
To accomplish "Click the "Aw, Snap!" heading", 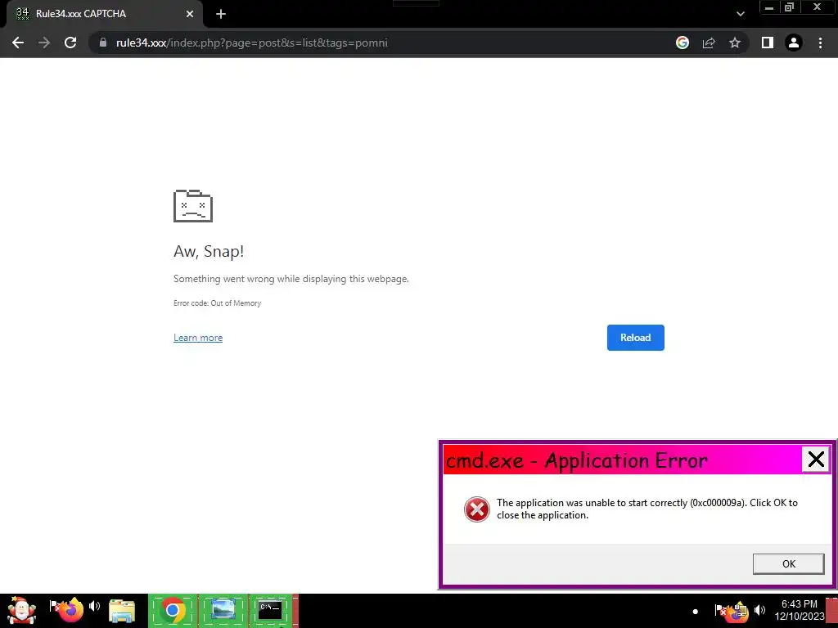I will (x=209, y=251).
